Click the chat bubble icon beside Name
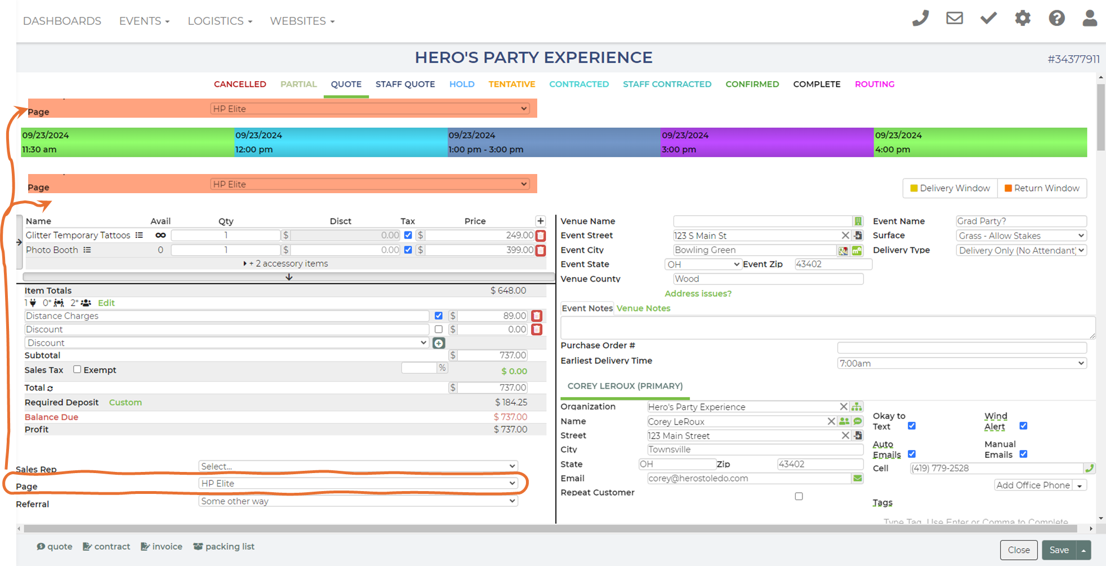 [858, 421]
